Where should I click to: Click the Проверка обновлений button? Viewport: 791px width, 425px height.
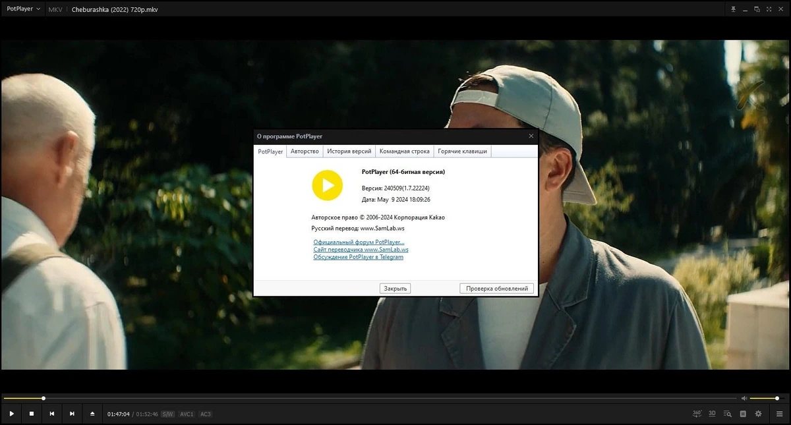coord(497,289)
